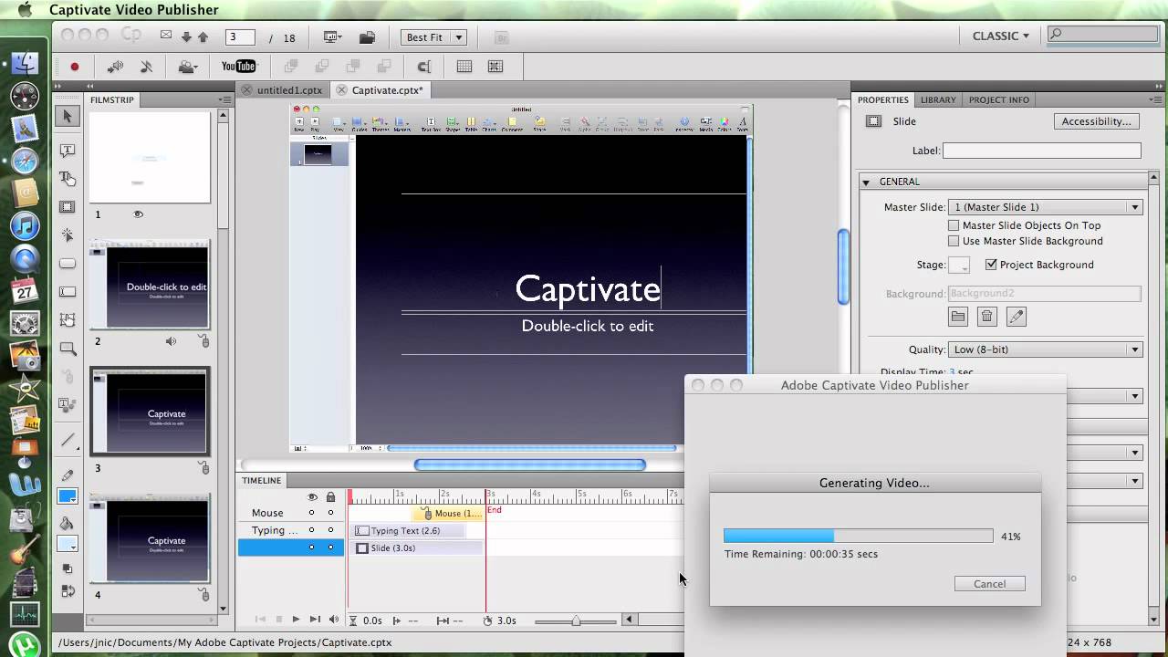The image size is (1168, 657).
Task: Select the PROPERTIES tab
Action: 883,99
